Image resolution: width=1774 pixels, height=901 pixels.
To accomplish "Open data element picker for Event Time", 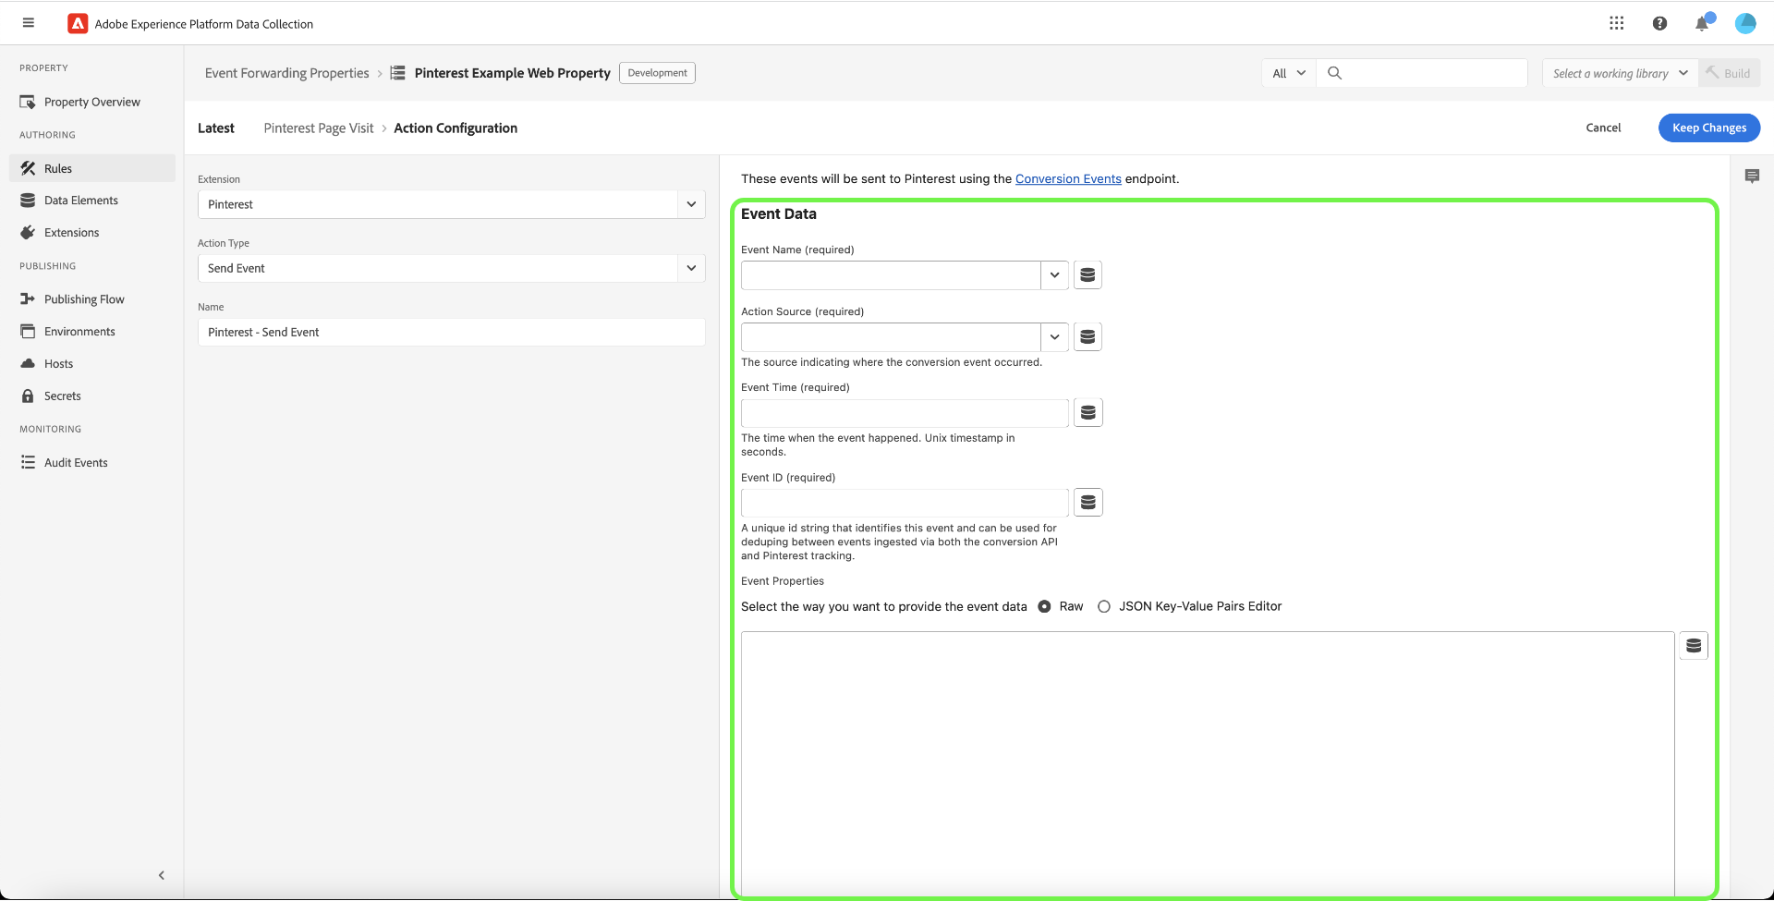I will (x=1088, y=413).
